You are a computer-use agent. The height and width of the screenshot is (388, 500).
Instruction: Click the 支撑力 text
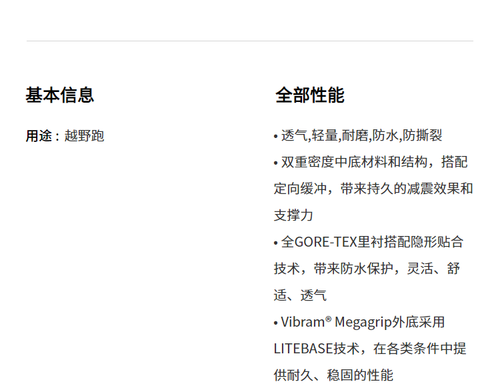pos(293,215)
